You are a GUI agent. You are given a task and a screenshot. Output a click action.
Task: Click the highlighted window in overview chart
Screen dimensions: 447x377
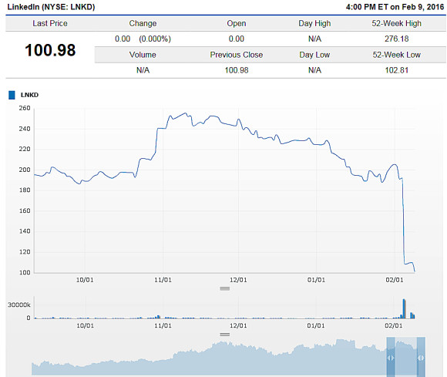pos(406,357)
